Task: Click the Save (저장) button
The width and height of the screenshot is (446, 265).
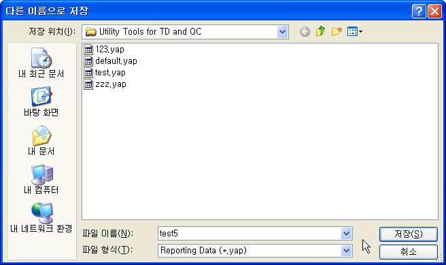Action: (x=409, y=234)
